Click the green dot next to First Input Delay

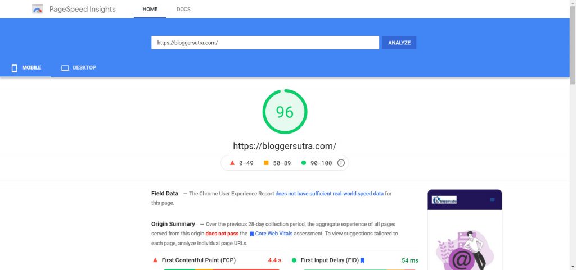tap(294, 260)
